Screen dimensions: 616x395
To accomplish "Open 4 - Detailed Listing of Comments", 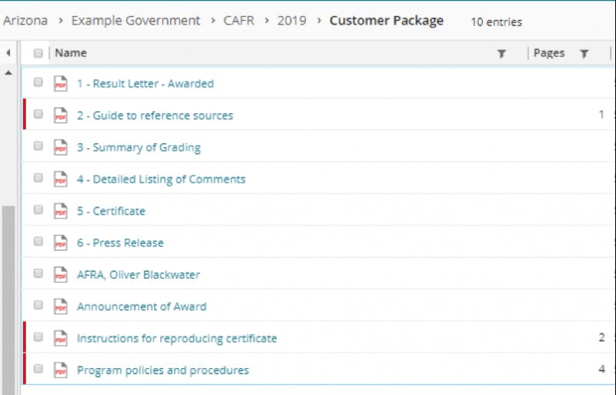I will [x=161, y=179].
